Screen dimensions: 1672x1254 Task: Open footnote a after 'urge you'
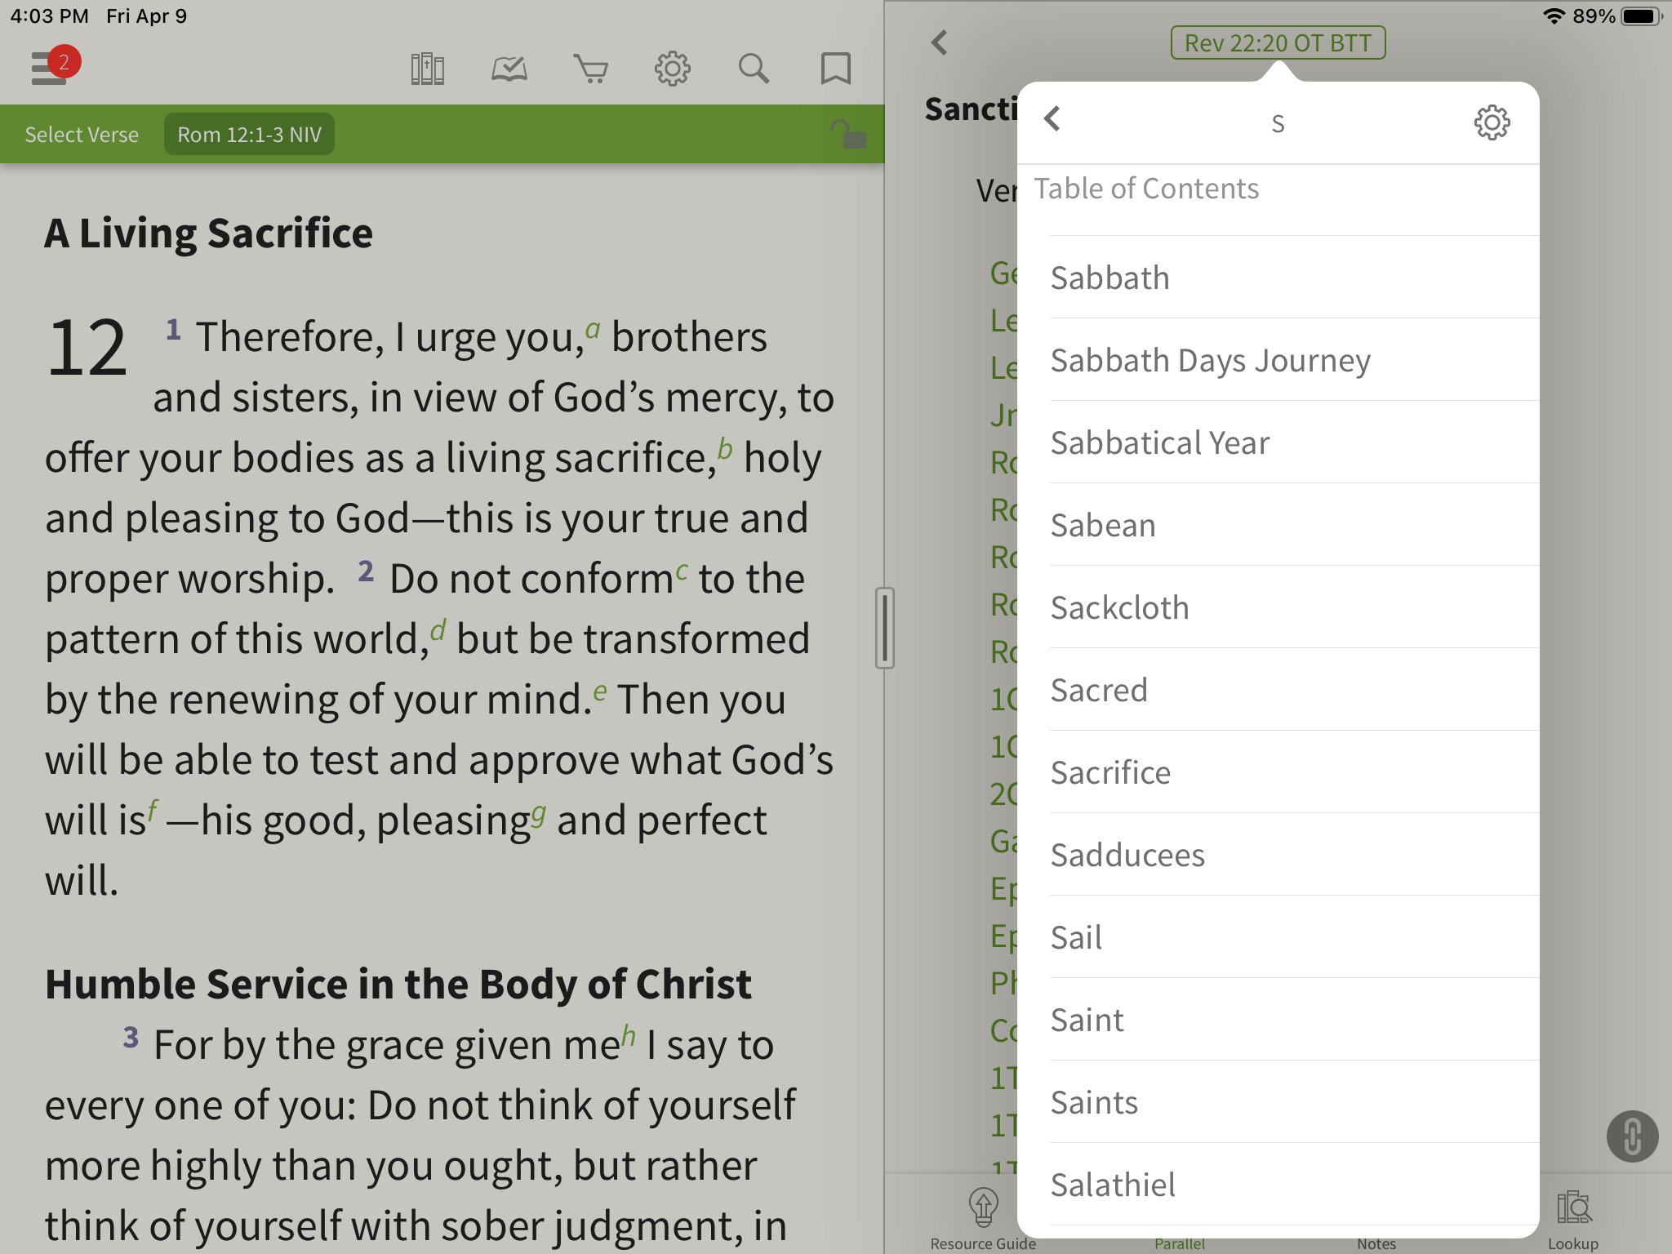click(x=593, y=330)
